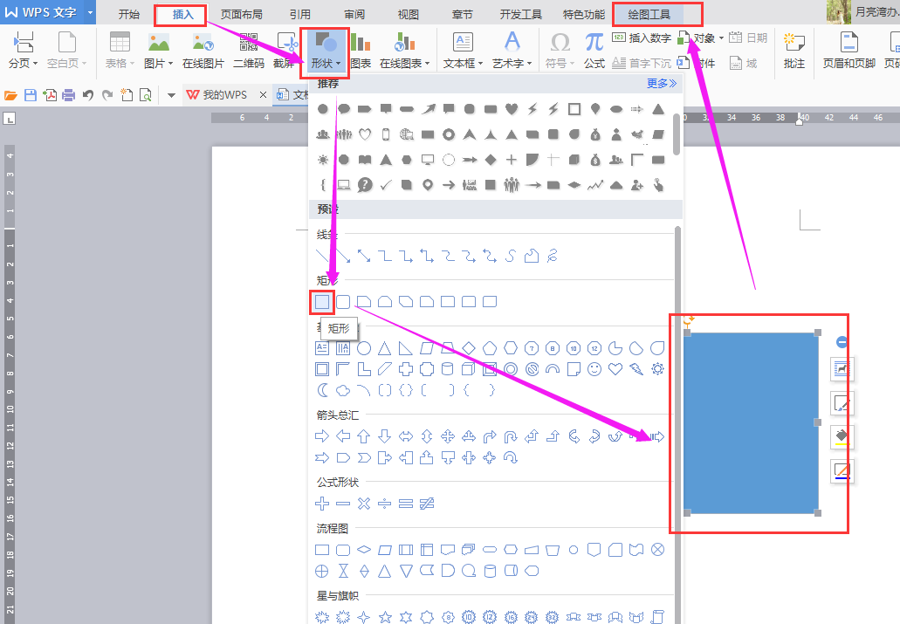Viewport: 900px width, 624px height.
Task: Click the 更多 more shapes link
Action: [x=662, y=84]
